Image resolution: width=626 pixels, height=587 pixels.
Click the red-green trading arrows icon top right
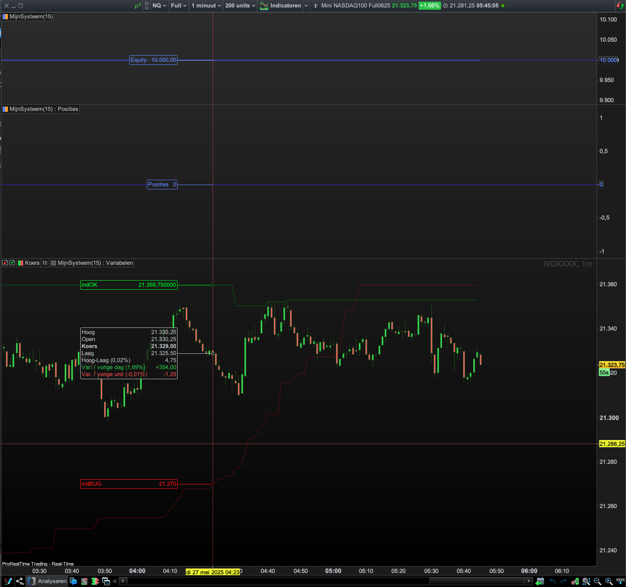tap(620, 6)
